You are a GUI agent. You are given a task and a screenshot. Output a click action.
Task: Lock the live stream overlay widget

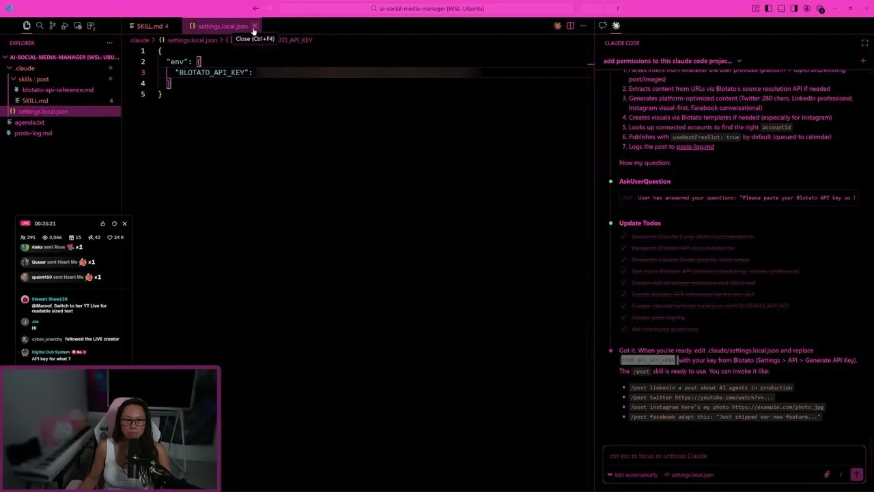(x=102, y=223)
